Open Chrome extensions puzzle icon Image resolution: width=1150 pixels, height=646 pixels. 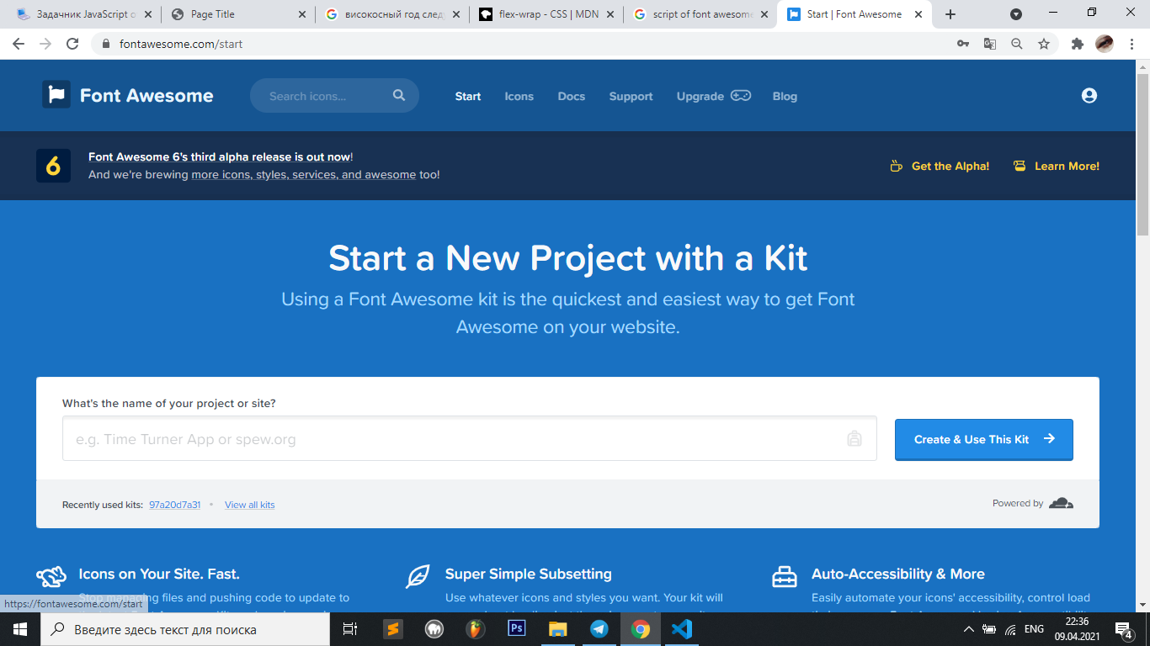click(1077, 44)
